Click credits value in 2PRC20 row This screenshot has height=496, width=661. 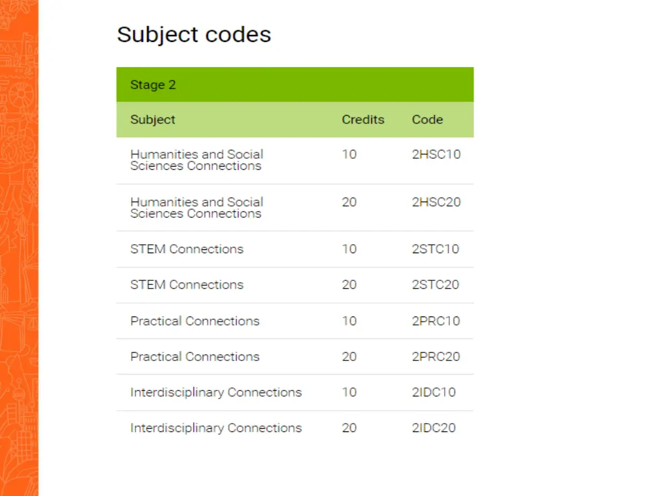click(x=349, y=356)
